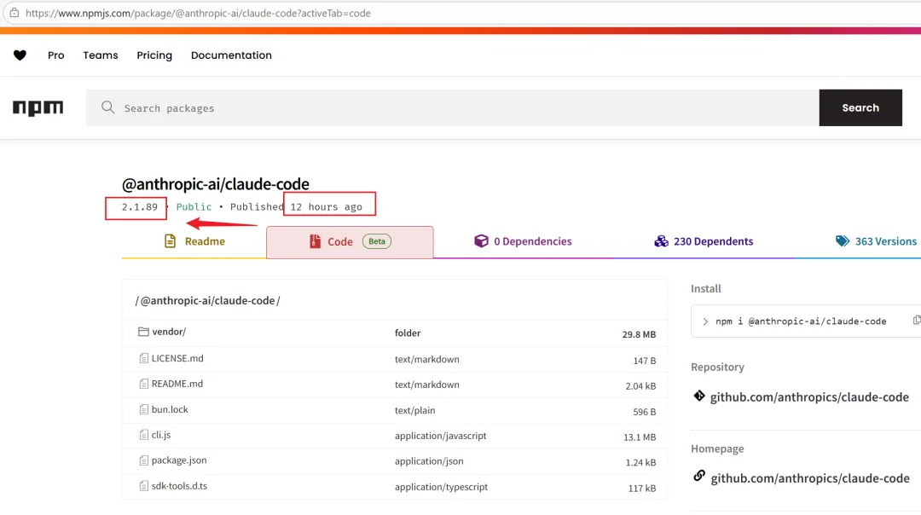Switch to the Code tab
The image size is (921, 515).
pos(350,242)
